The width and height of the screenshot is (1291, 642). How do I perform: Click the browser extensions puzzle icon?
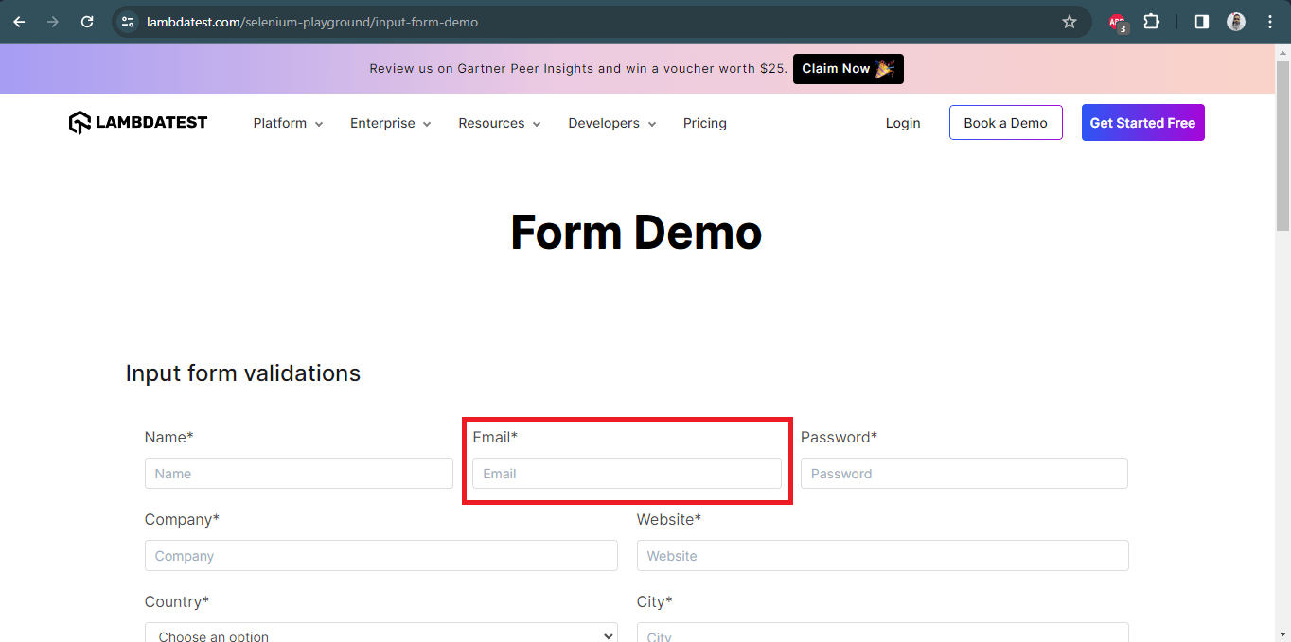pyautogui.click(x=1152, y=22)
